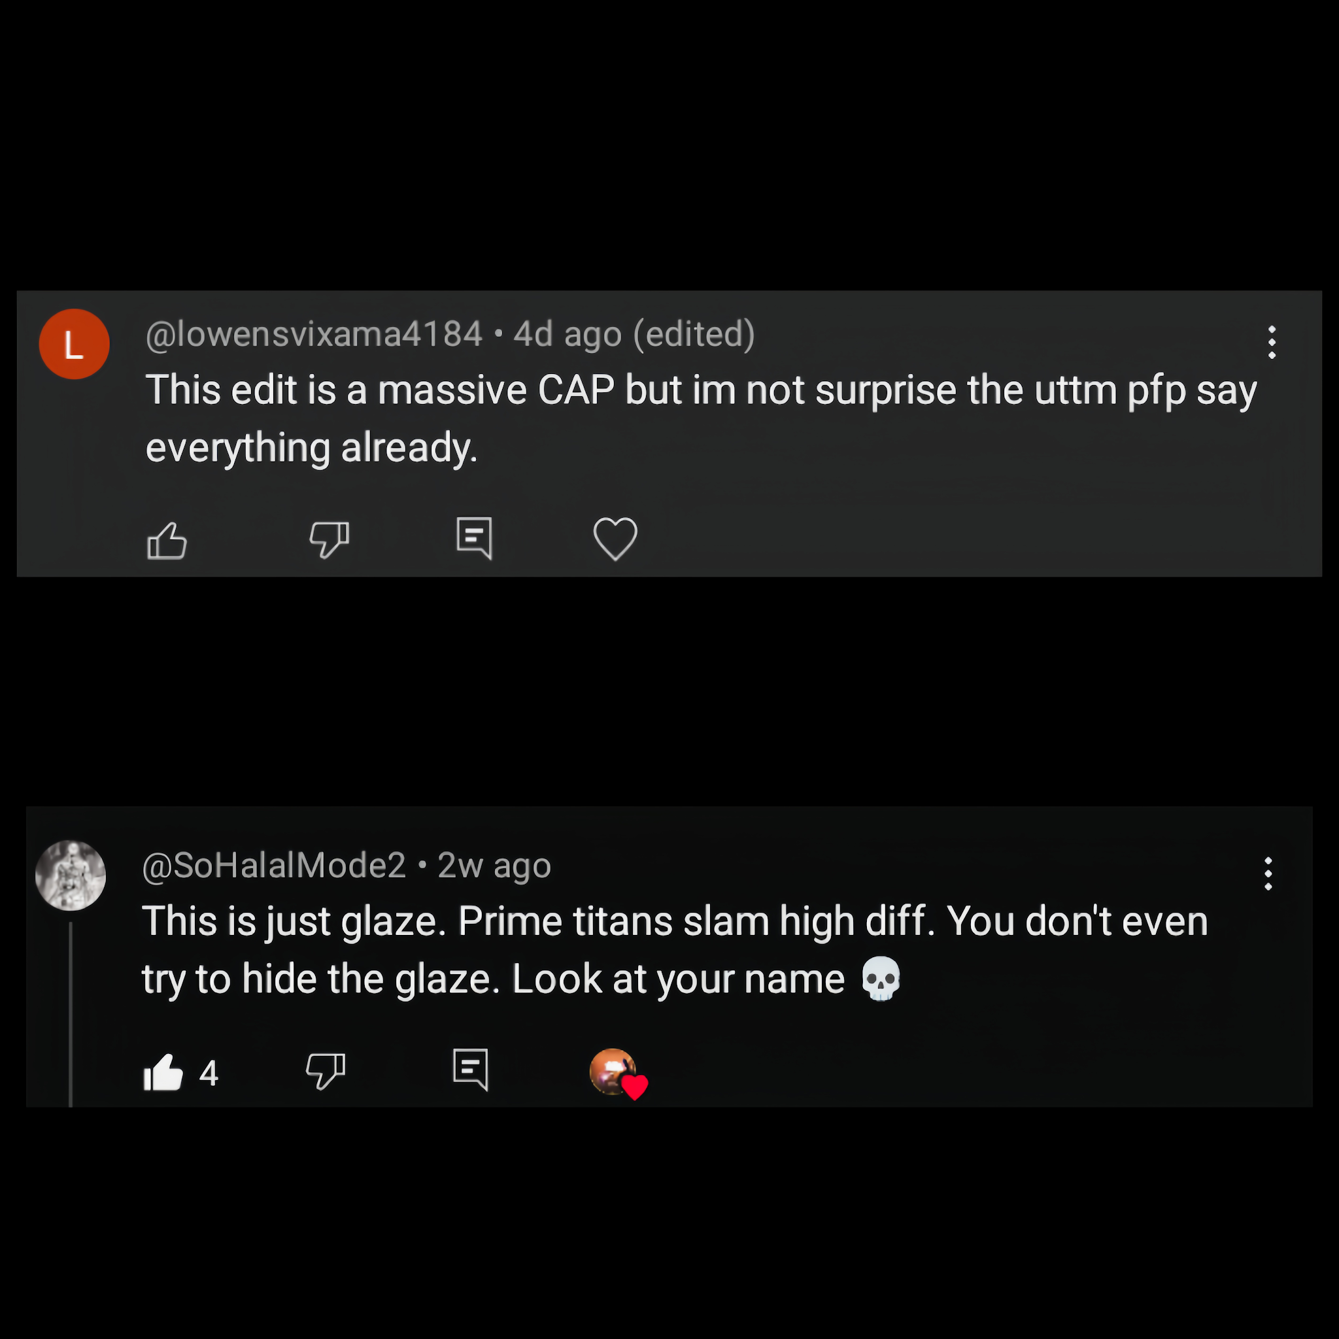Viewport: 1339px width, 1339px height.
Task: Dislike the "This is just glaze" comment
Action: pos(326,1071)
